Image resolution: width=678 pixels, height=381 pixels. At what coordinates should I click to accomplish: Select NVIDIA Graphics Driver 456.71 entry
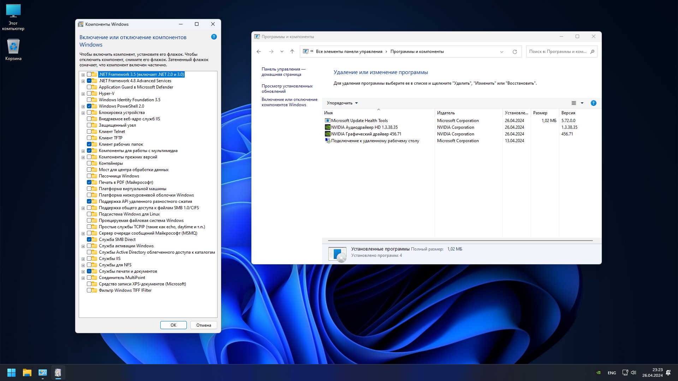tap(366, 134)
